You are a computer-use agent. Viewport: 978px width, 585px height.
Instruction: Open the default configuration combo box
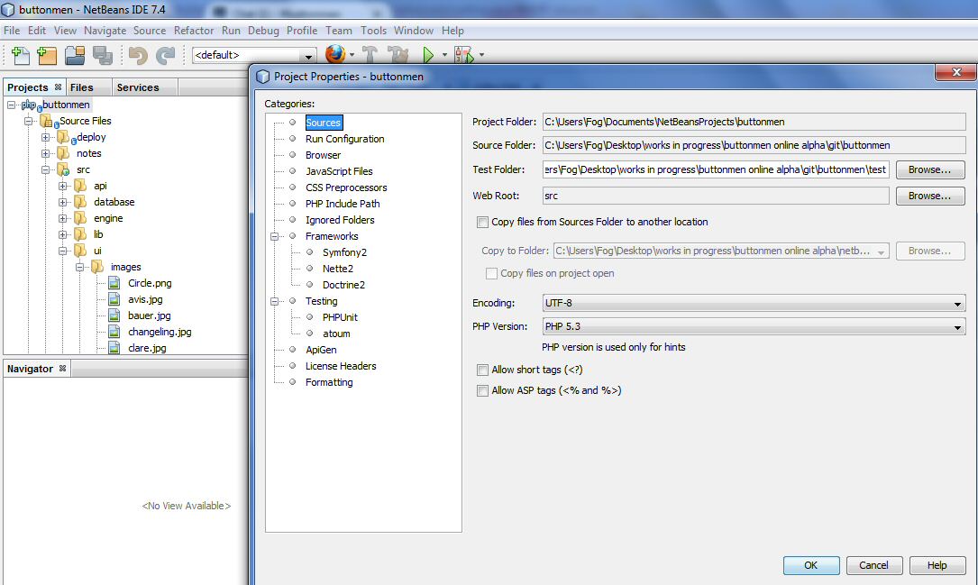point(254,55)
